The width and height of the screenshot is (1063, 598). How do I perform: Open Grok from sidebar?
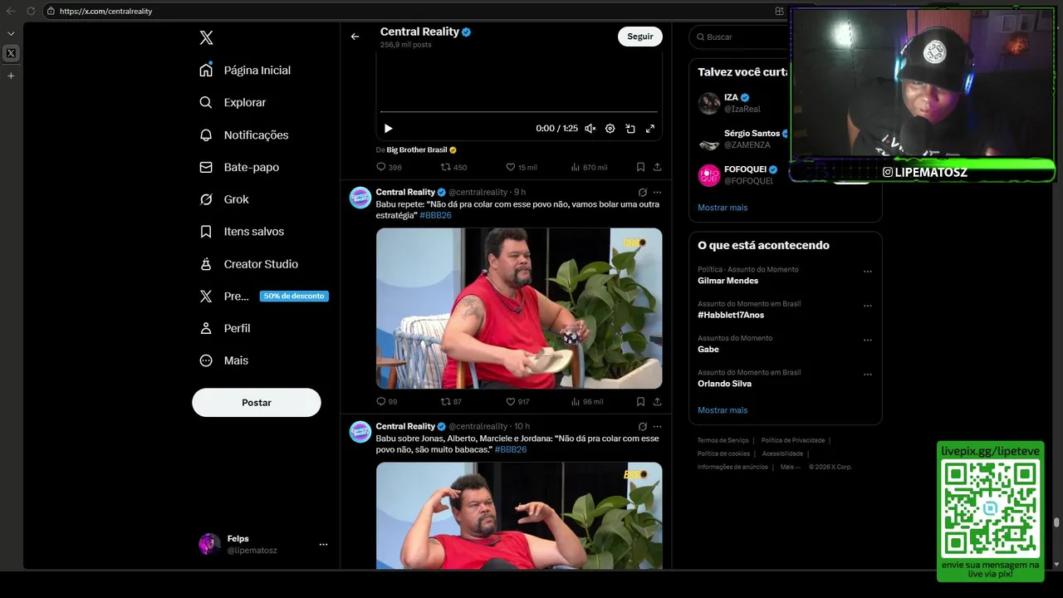click(224, 199)
